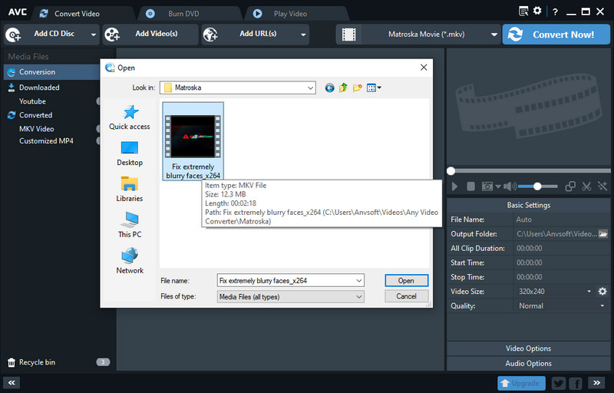The height and width of the screenshot is (393, 614).
Task: Click Add Video(s) button
Action: (150, 35)
